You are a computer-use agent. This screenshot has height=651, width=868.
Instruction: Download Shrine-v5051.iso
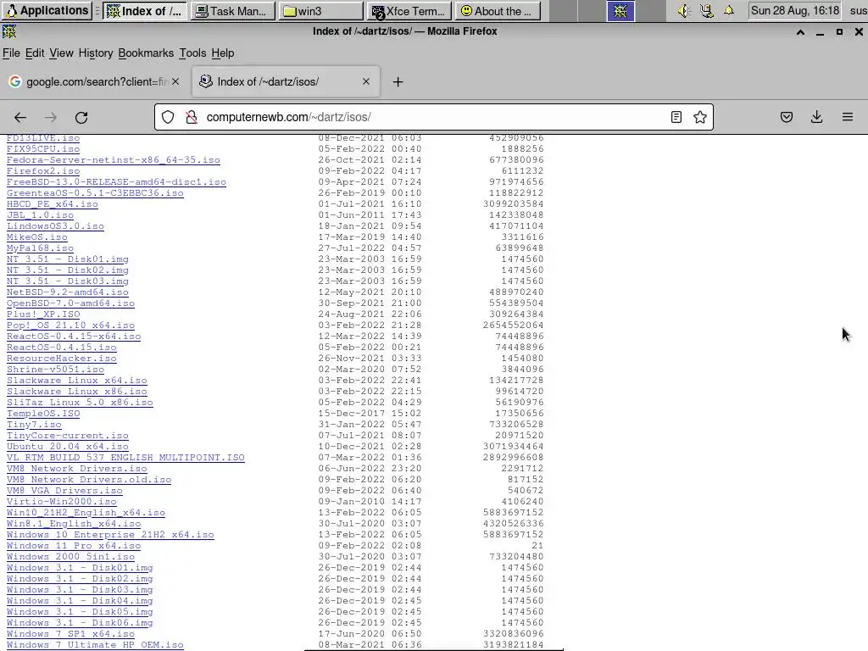coord(55,370)
